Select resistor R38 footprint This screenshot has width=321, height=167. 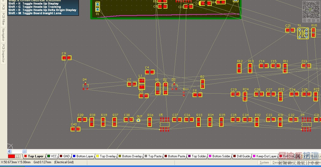(x=92, y=122)
